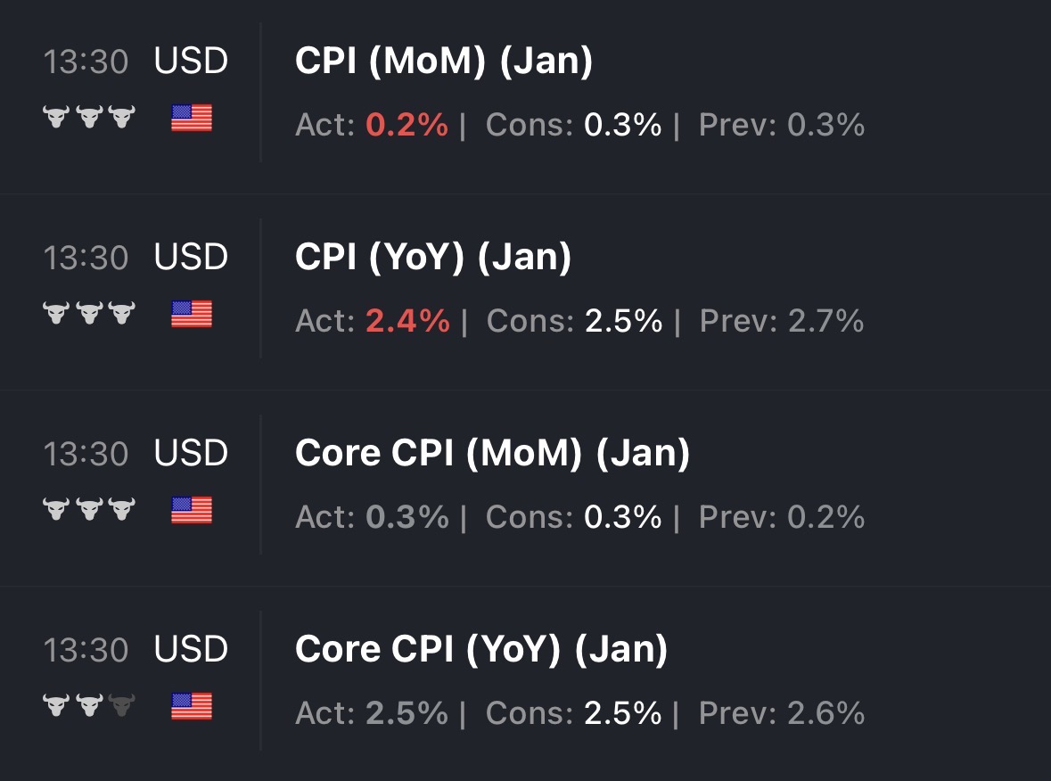Screen dimensions: 1051x781
Task: Click the US flag beside CPI (MoM)
Action: pos(192,118)
